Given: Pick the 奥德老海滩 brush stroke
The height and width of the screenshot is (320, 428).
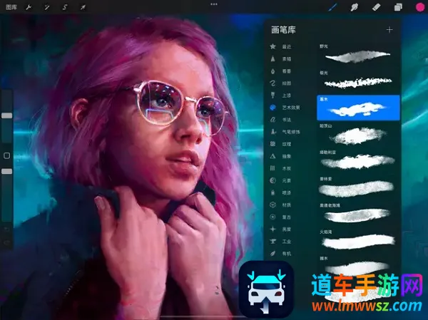Looking at the screenshot, I should 358,214.
